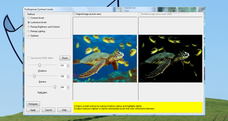
Task: Focus the Highlights value field showing 244
Action: [x=63, y=87]
